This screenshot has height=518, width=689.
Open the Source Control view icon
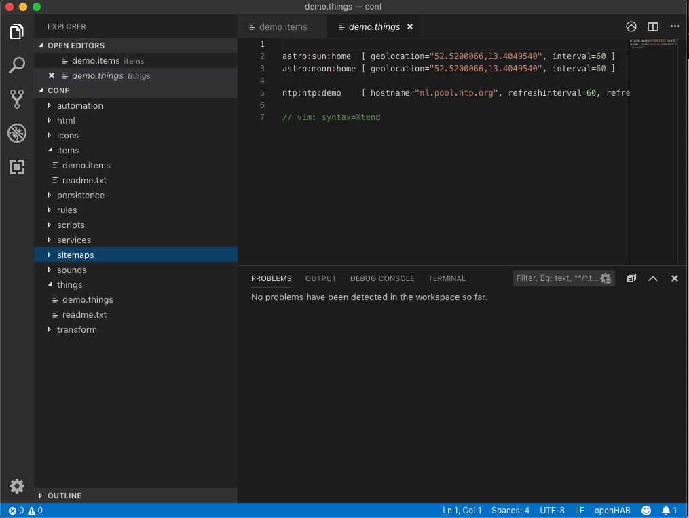point(16,99)
